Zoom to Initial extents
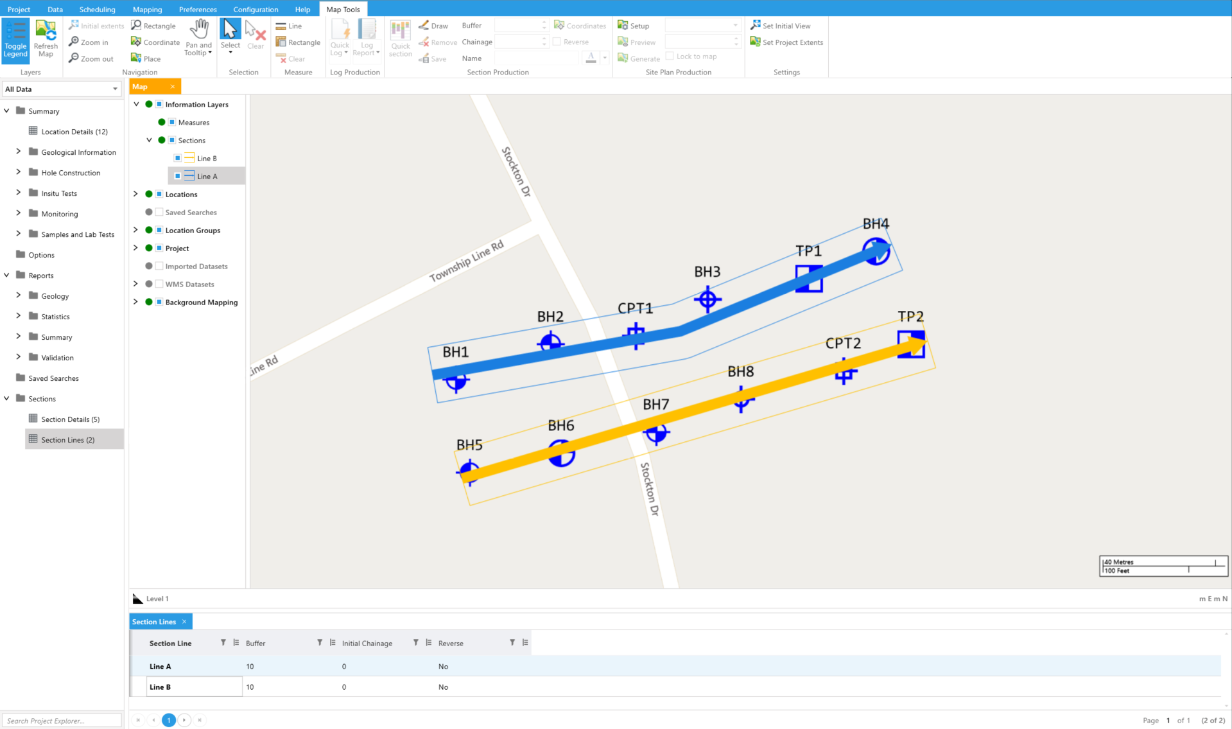 [x=96, y=26]
